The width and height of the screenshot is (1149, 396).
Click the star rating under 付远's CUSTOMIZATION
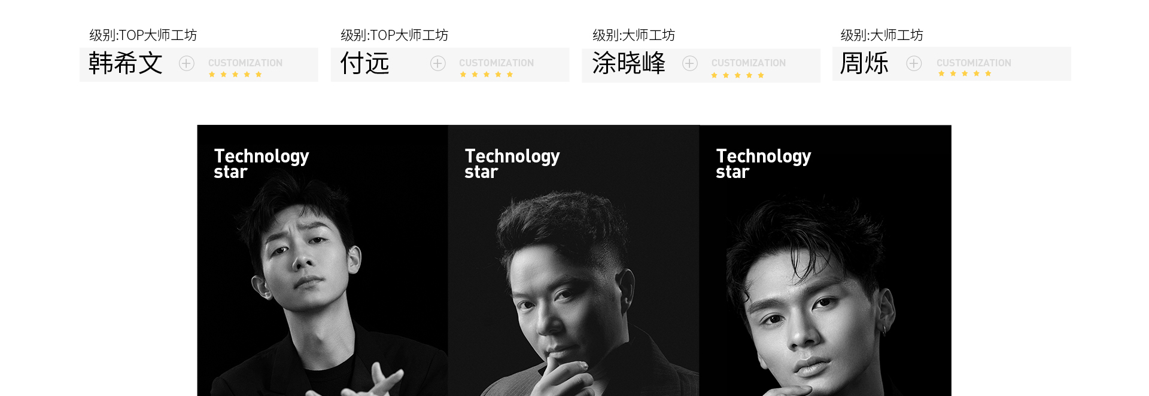coord(487,75)
